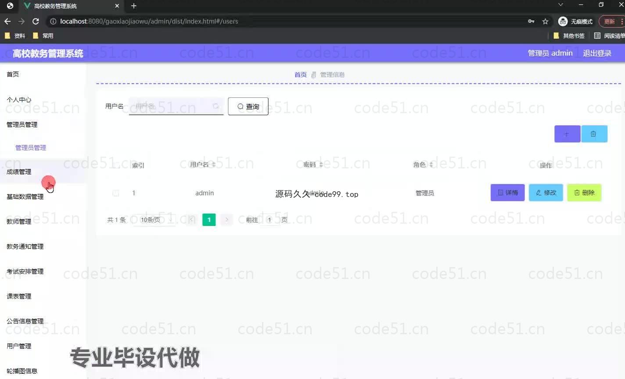Click the batch delete trash button

(594, 134)
